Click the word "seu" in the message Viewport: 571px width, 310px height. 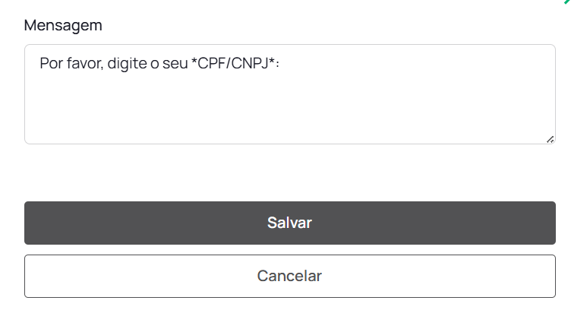[175, 63]
